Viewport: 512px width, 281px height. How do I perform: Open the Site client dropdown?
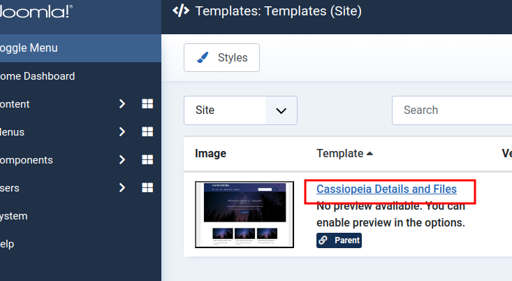click(x=240, y=110)
